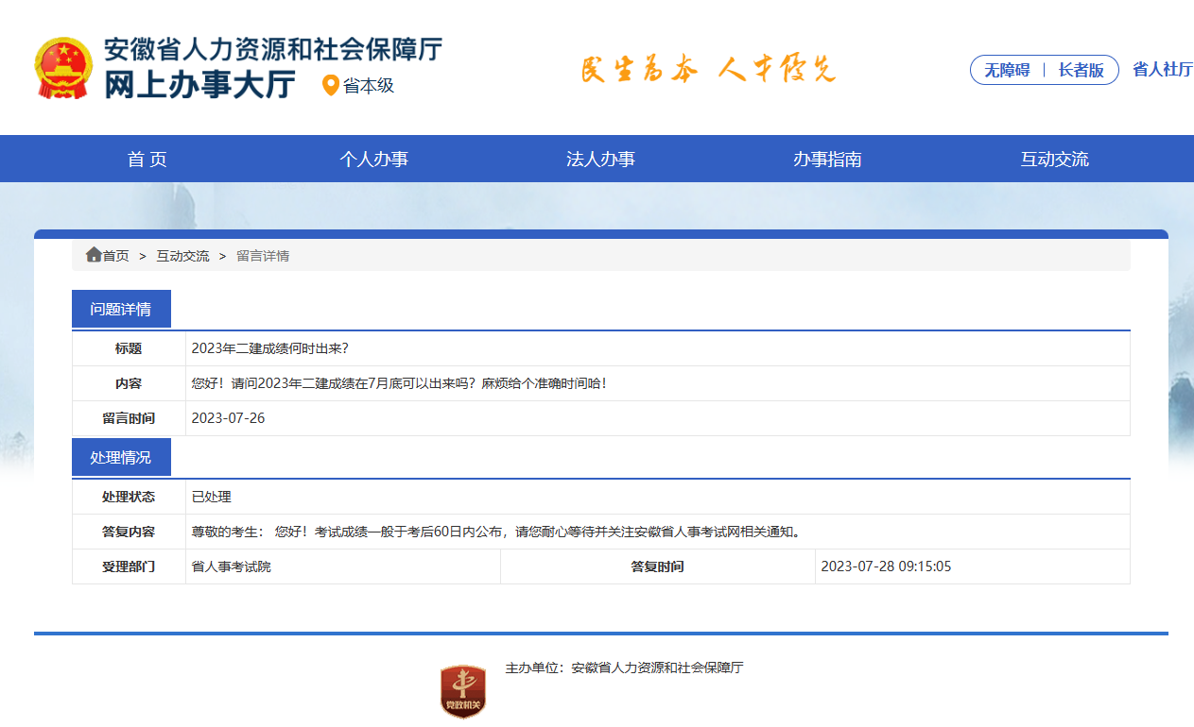The width and height of the screenshot is (1194, 727).
Task: Open the 办事指南 navigation menu
Action: click(x=827, y=159)
